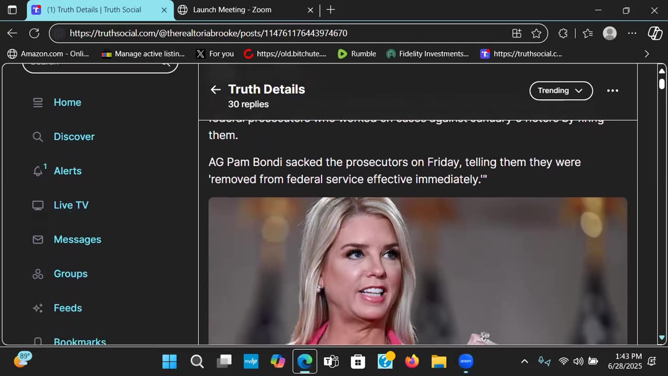This screenshot has width=668, height=376.
Task: Open the three-dot post options menu
Action: pyautogui.click(x=613, y=91)
